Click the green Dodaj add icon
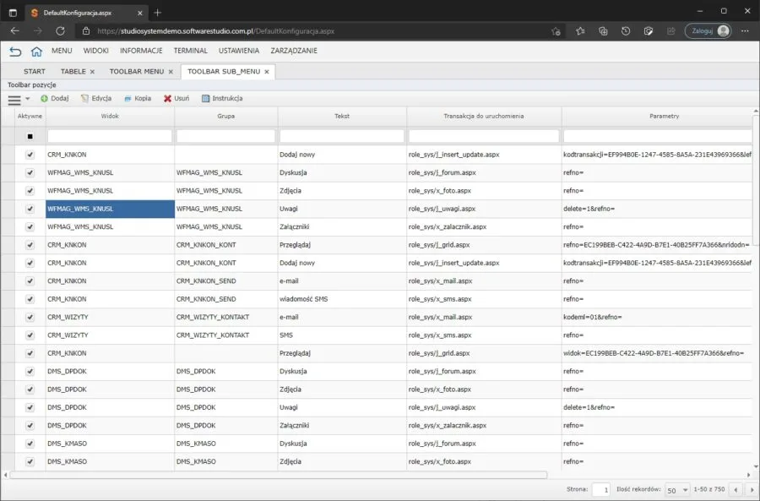The image size is (760, 501). (44, 99)
